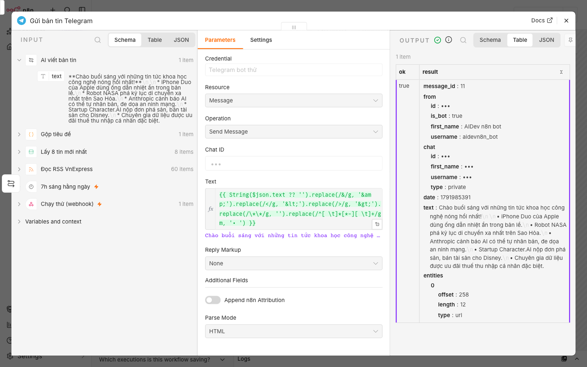Click the Gộp tiêu đề code icon
This screenshot has height=367, width=587.
(x=31, y=134)
